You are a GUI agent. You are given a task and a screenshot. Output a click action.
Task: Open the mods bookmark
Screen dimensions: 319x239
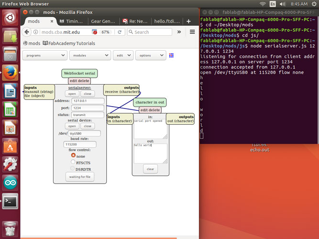pos(32,43)
